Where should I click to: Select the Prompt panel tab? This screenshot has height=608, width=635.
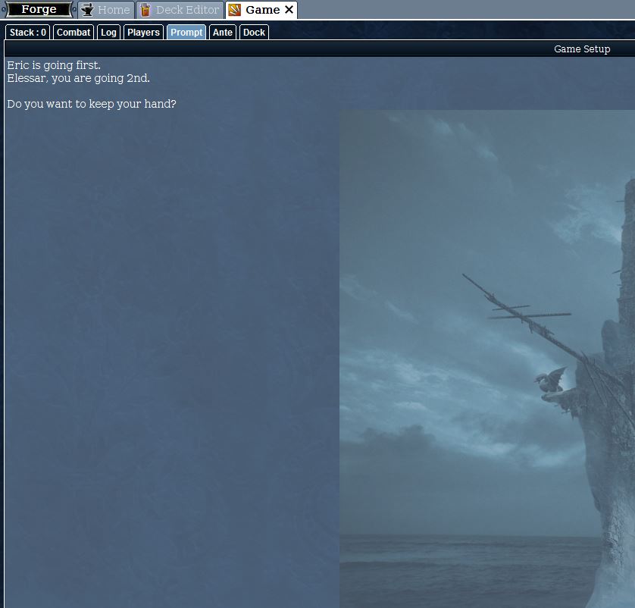pyautogui.click(x=186, y=33)
